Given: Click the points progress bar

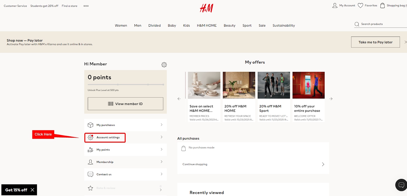Looking at the screenshot, I should pos(126,85).
